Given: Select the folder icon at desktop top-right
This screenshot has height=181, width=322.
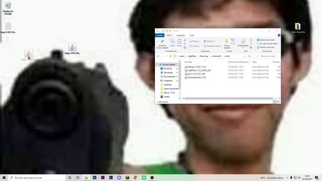Looking at the screenshot, I should [x=298, y=28].
